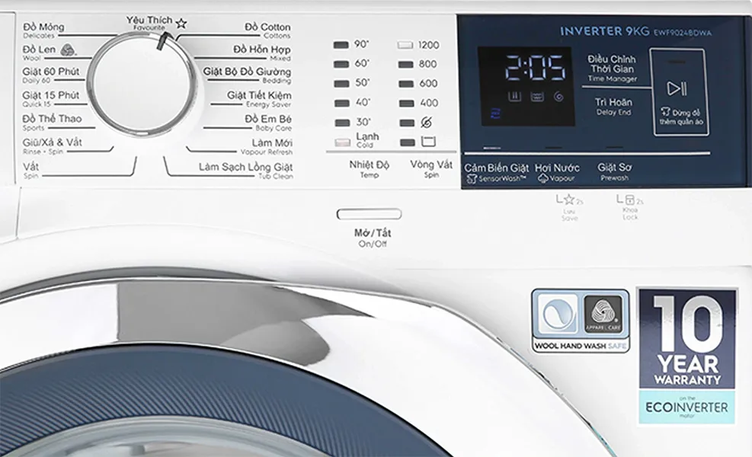Image resolution: width=752 pixels, height=457 pixels.
Task: Click the hand wash swirl icon on badge
Action: (x=558, y=315)
